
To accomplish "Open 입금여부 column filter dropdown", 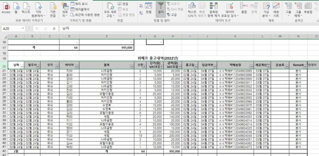I will tap(215, 67).
